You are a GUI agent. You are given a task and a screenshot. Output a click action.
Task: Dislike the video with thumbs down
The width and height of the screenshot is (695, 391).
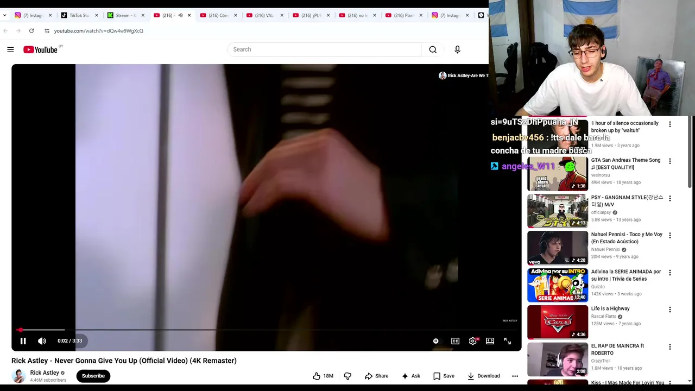pos(347,376)
